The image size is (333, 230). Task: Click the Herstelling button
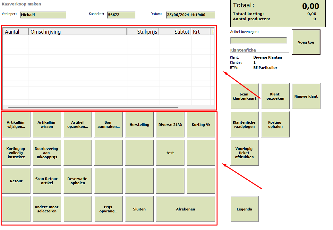click(x=139, y=124)
